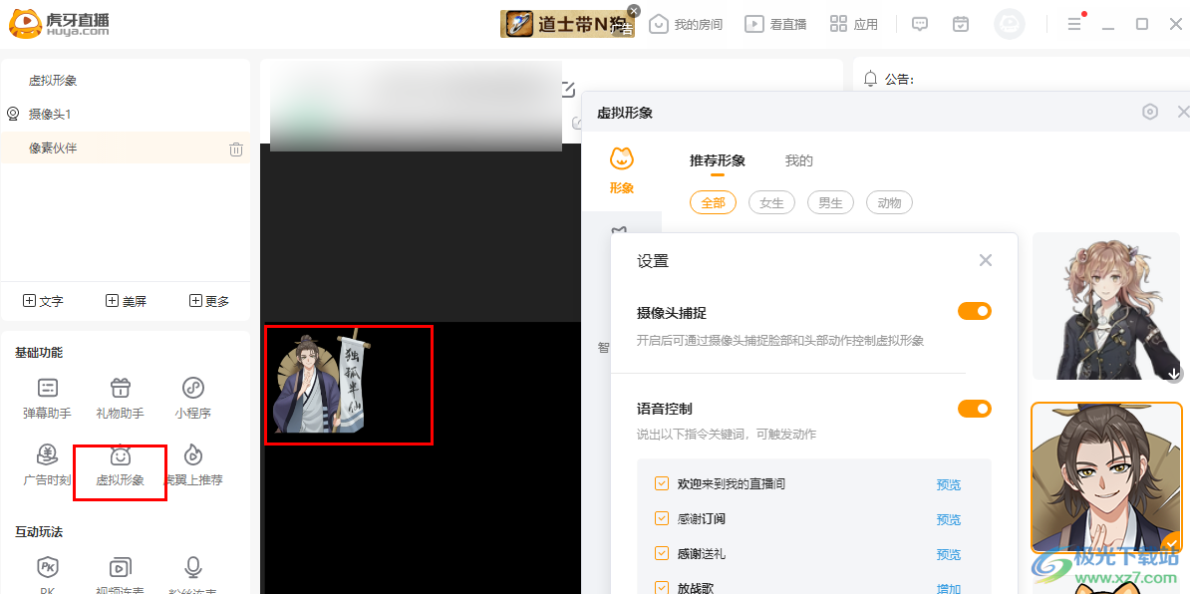Viewport: 1190px width, 594px height.
Task: Filter avatars by 女生
Action: coord(771,202)
